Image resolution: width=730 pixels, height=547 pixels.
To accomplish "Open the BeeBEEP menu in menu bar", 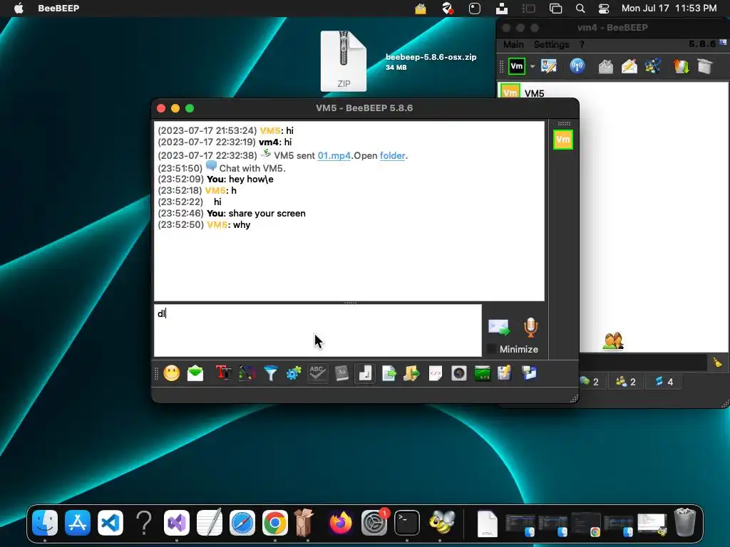I will click(x=58, y=8).
